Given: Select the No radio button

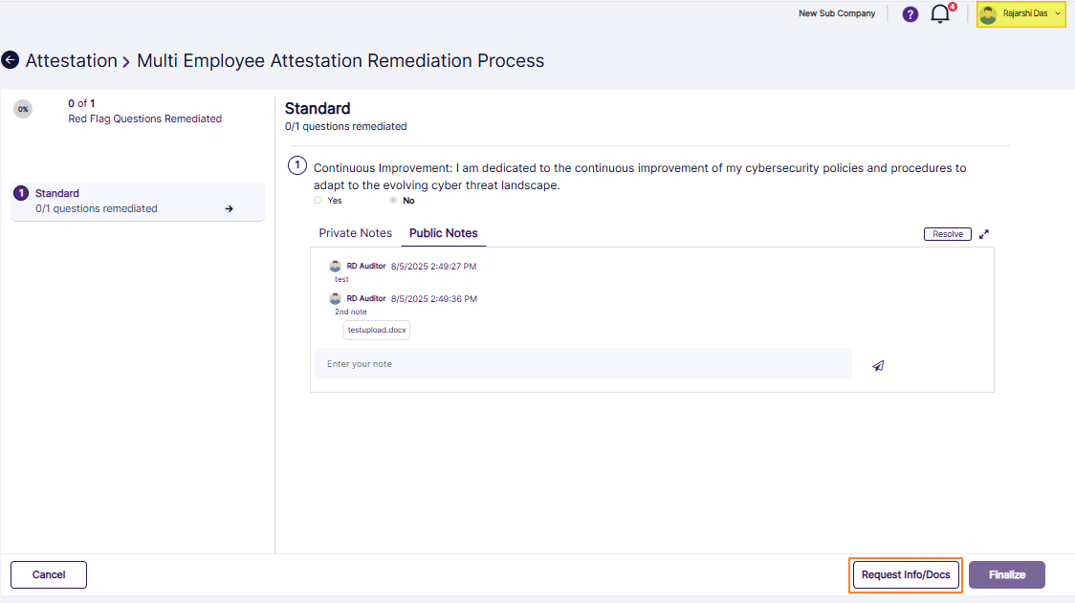Looking at the screenshot, I should click(392, 200).
